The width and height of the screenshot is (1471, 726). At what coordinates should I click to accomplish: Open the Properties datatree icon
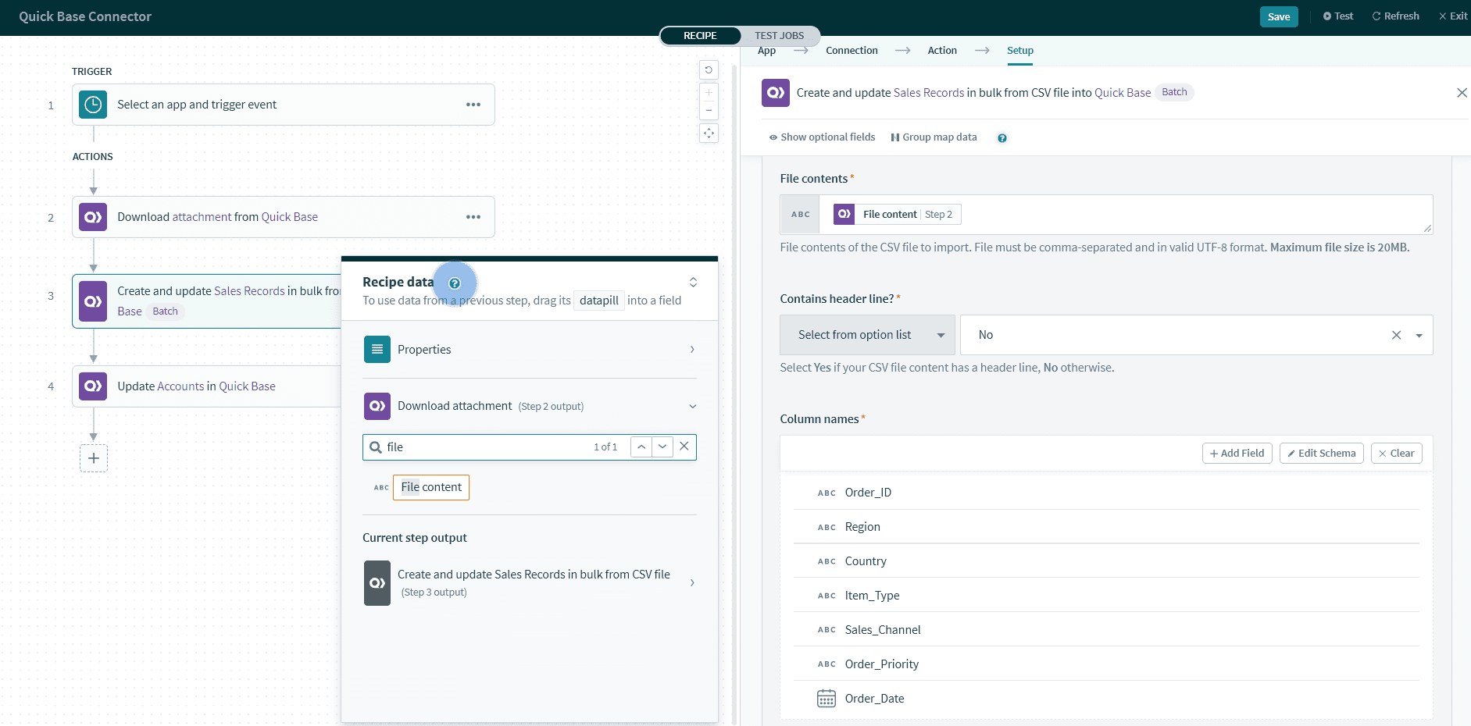point(377,350)
